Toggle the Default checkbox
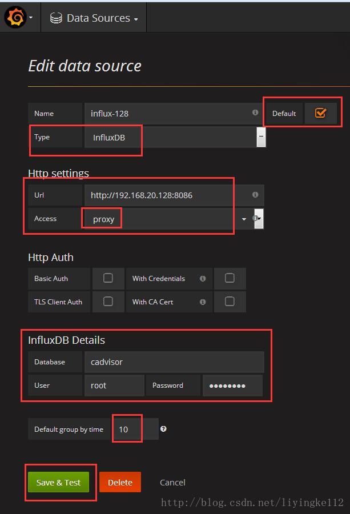350x514 pixels. coord(320,113)
